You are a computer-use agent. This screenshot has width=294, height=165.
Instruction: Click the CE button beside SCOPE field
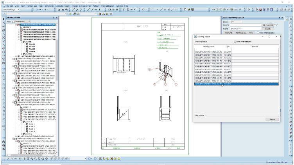[264, 25]
